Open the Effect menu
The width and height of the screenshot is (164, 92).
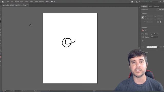click(32, 2)
